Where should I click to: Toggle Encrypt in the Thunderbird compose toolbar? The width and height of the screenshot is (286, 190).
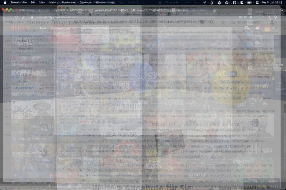(x=95, y=14)
